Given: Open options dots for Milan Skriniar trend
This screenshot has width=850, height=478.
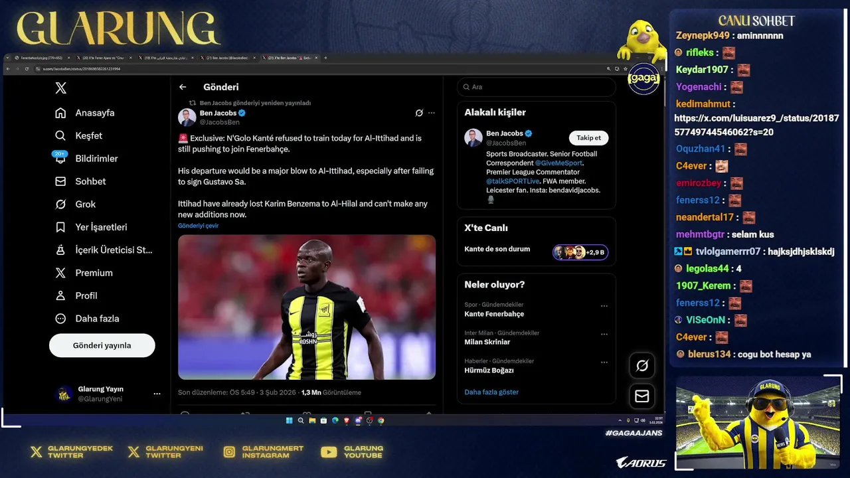Looking at the screenshot, I should [604, 334].
